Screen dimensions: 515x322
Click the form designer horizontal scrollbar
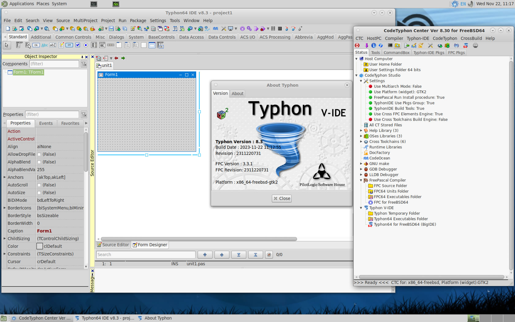pos(199,239)
